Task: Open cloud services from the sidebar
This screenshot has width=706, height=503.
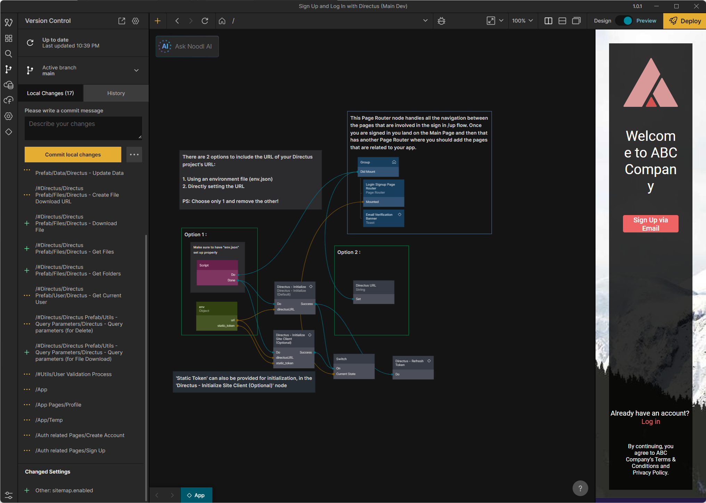Action: (x=9, y=85)
